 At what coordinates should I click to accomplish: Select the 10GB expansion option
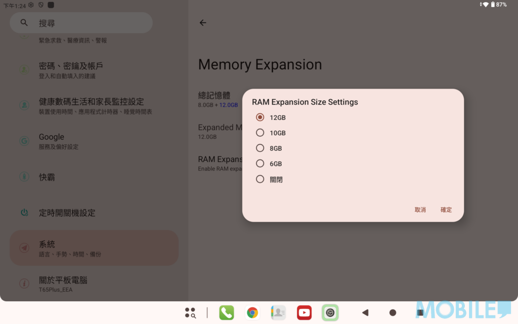coord(260,133)
